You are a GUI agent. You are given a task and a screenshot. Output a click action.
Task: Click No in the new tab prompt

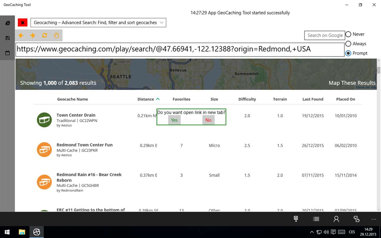click(208, 120)
